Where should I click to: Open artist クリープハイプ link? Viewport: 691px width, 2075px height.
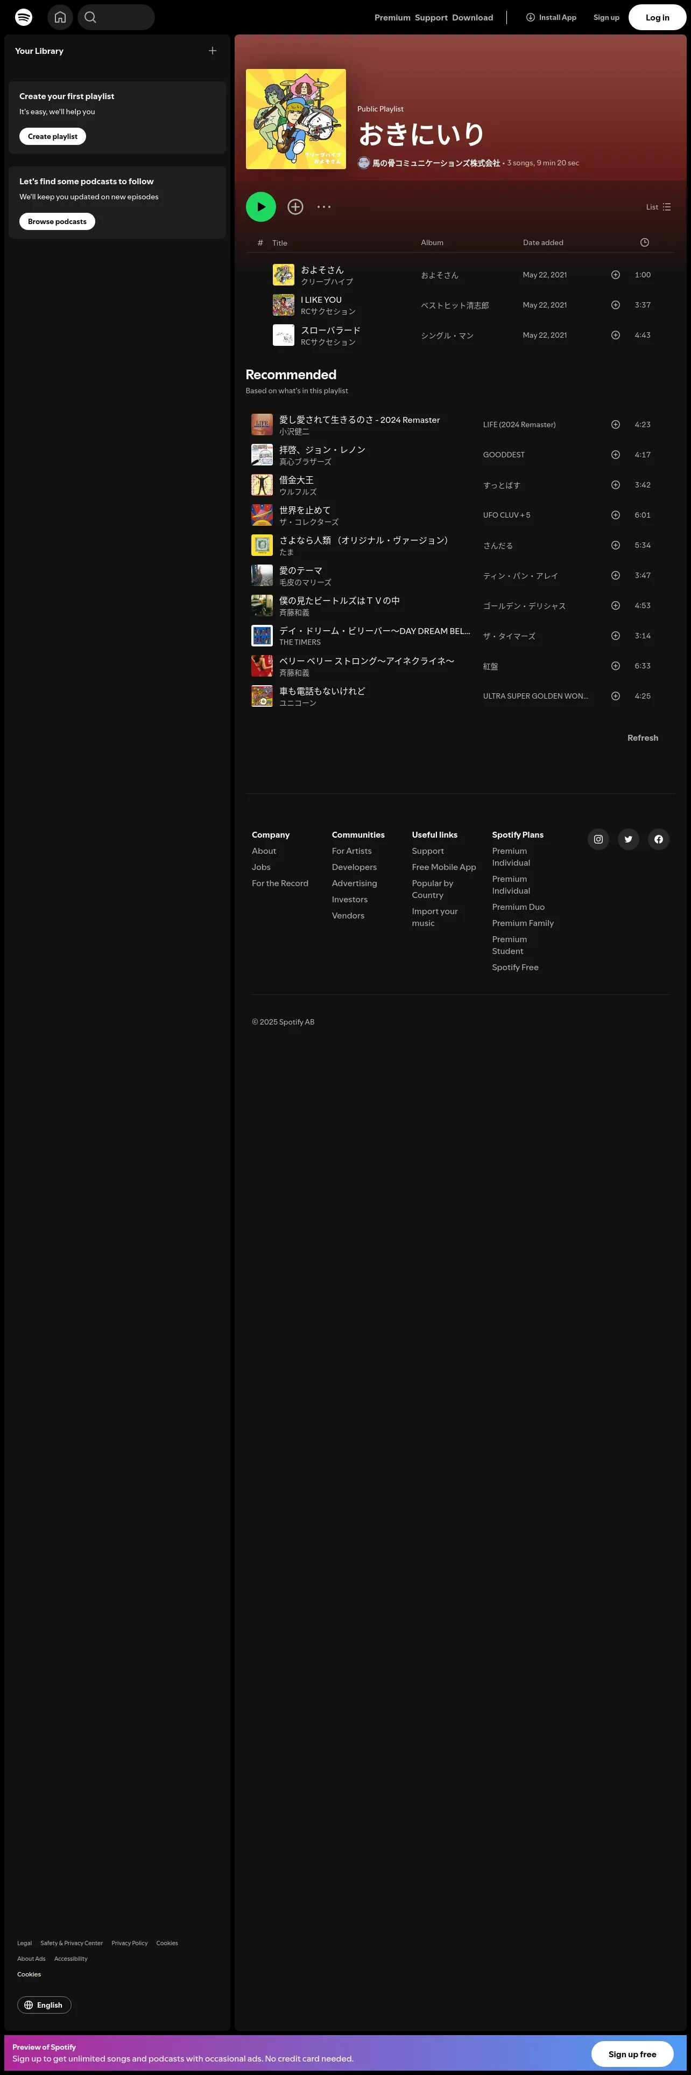click(327, 282)
